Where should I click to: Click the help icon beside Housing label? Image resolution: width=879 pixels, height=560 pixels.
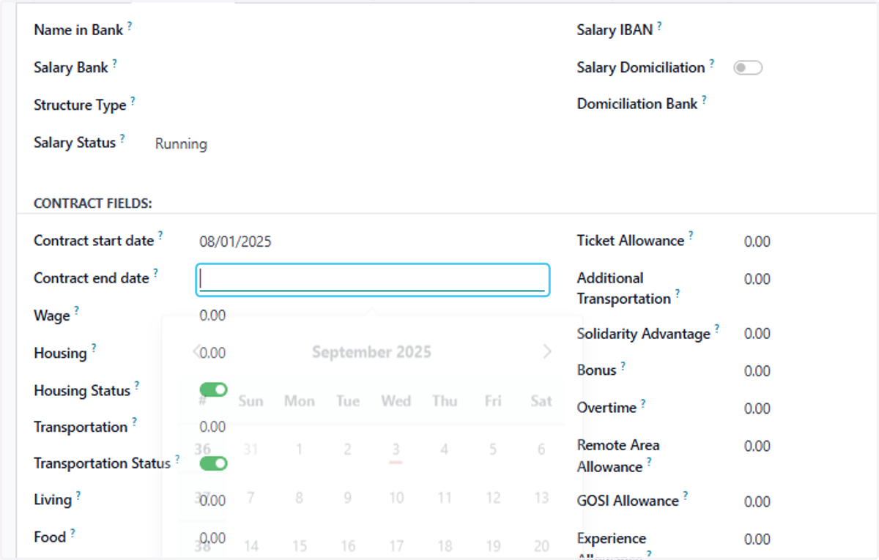(x=93, y=349)
